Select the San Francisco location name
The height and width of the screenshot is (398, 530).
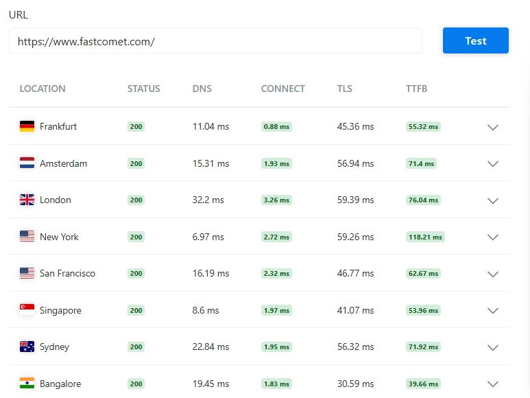(x=67, y=273)
